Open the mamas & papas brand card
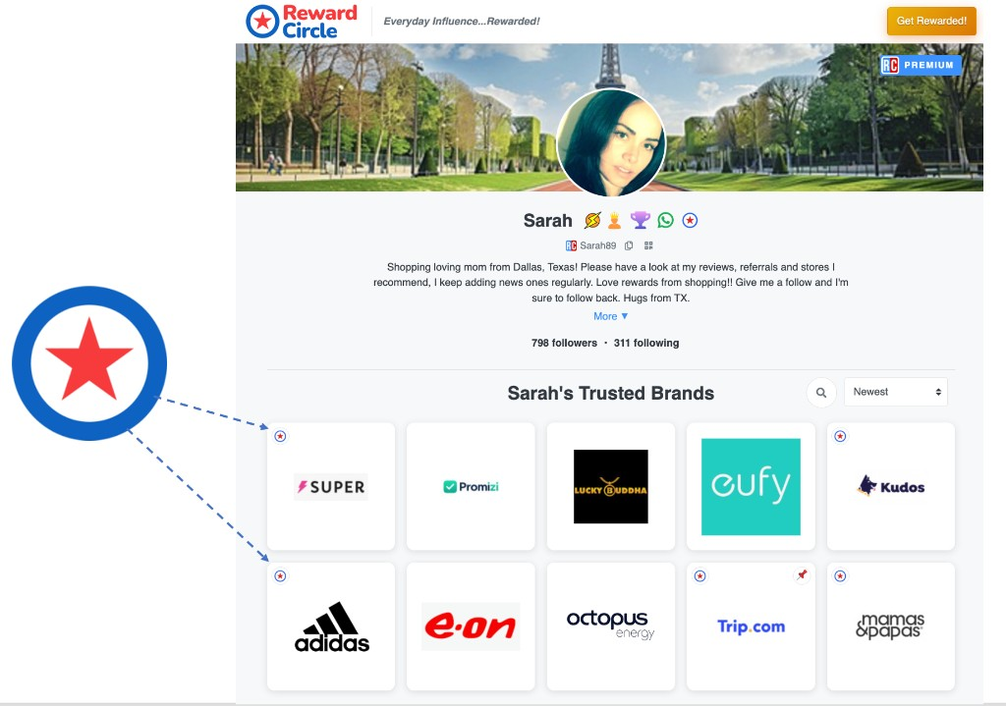 click(x=890, y=626)
